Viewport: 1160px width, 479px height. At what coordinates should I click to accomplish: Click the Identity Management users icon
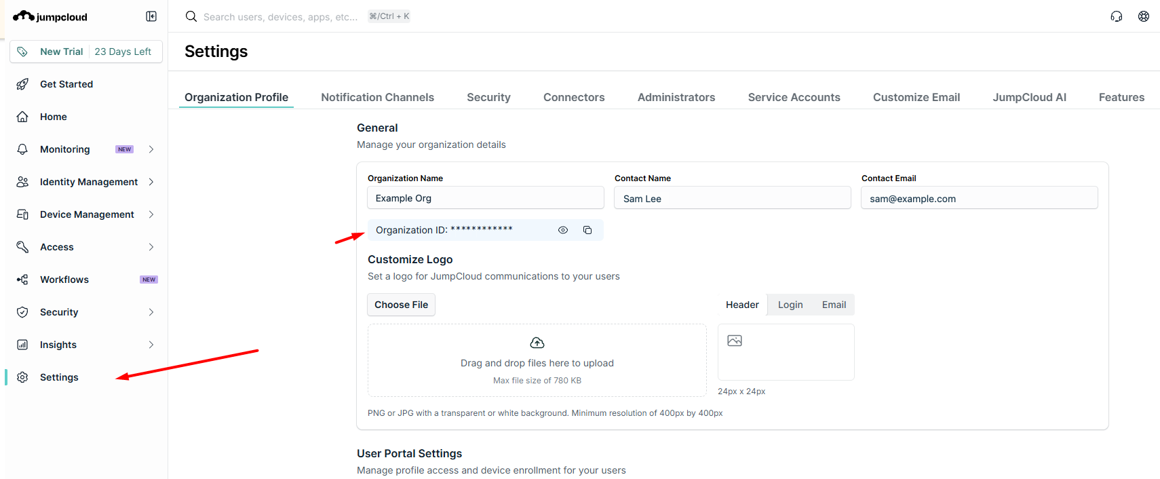click(22, 182)
